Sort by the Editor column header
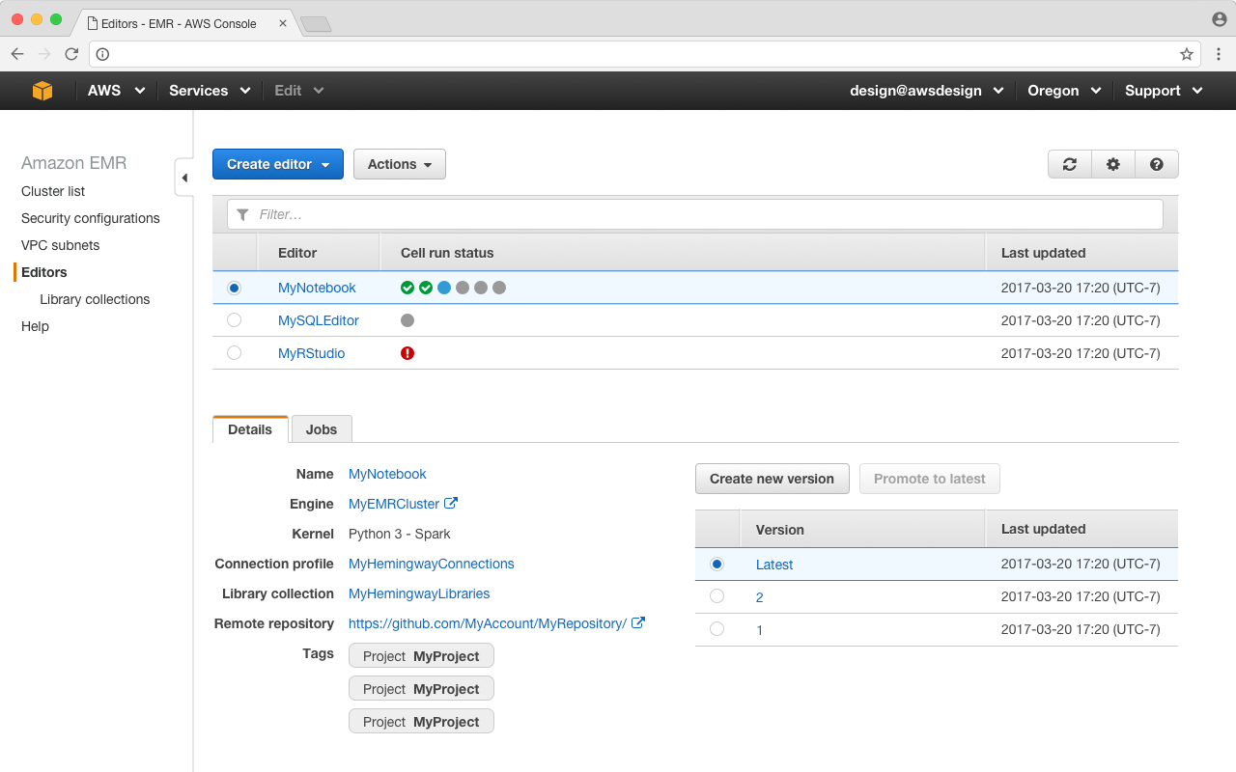 [x=319, y=253]
